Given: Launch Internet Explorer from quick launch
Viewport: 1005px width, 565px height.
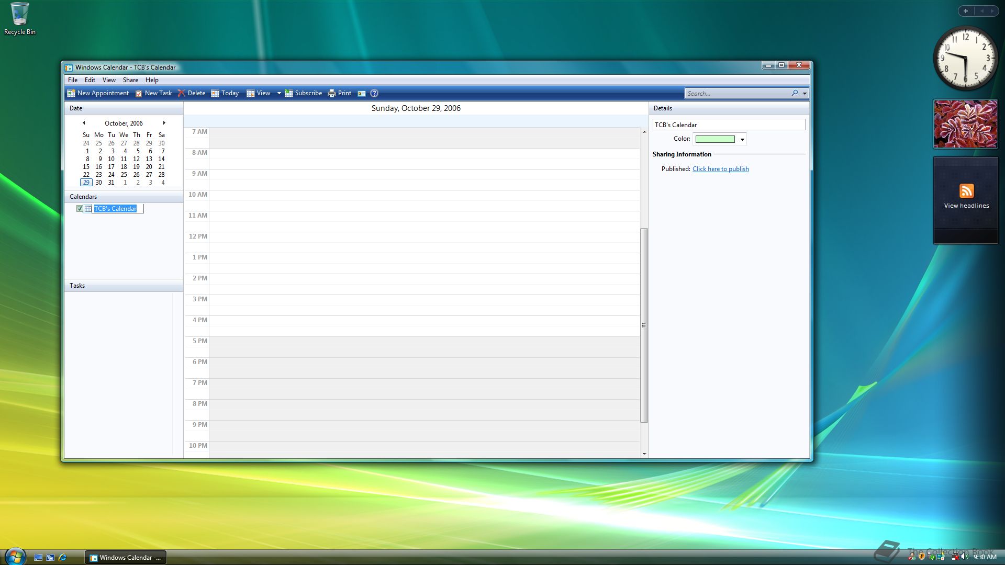Looking at the screenshot, I should pos(63,558).
